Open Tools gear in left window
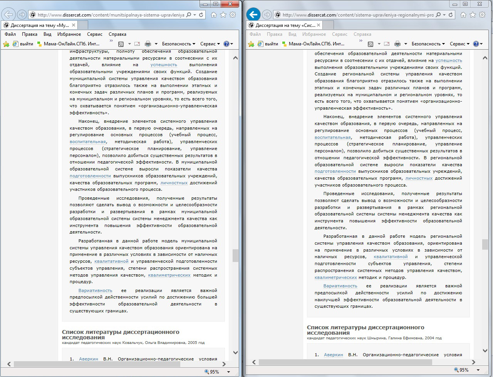Image resolution: width=493 pixels, height=377 pixels. tap(232, 15)
